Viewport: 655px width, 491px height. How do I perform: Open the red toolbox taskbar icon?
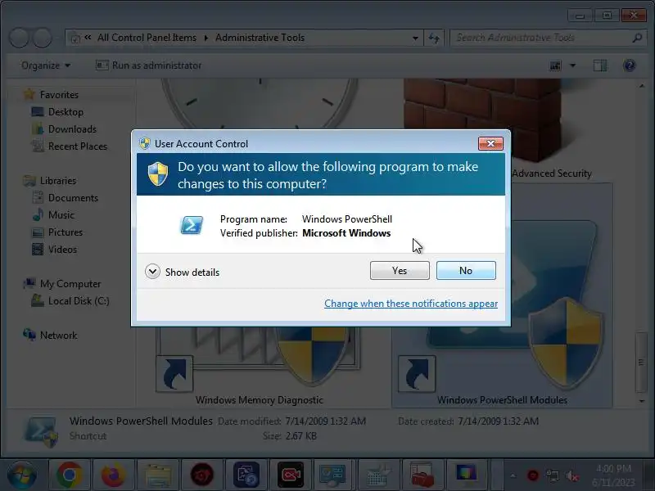(x=422, y=475)
